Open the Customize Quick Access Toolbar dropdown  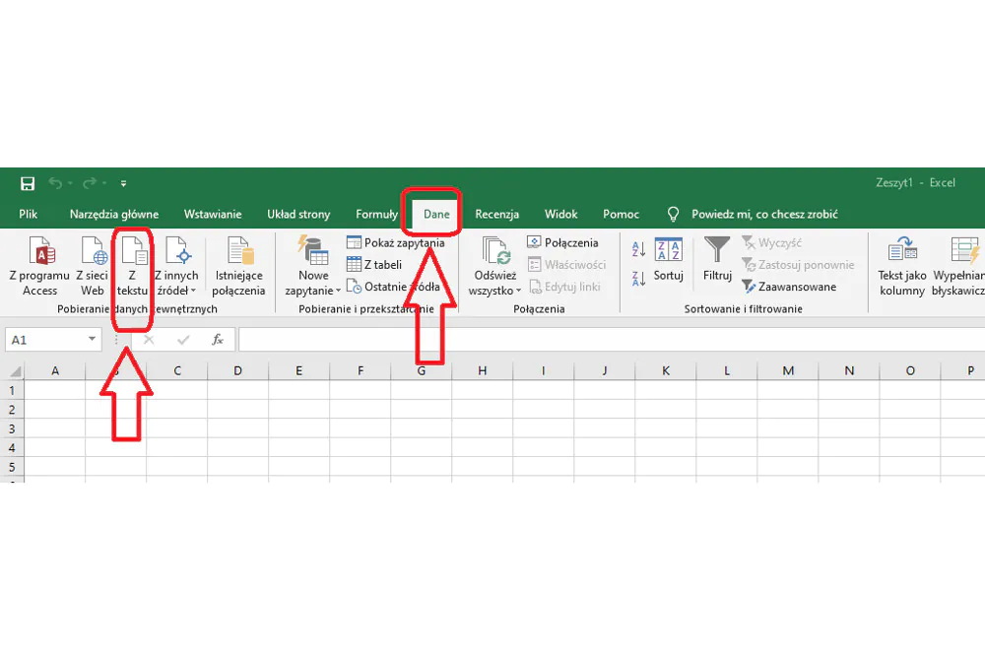pyautogui.click(x=124, y=183)
